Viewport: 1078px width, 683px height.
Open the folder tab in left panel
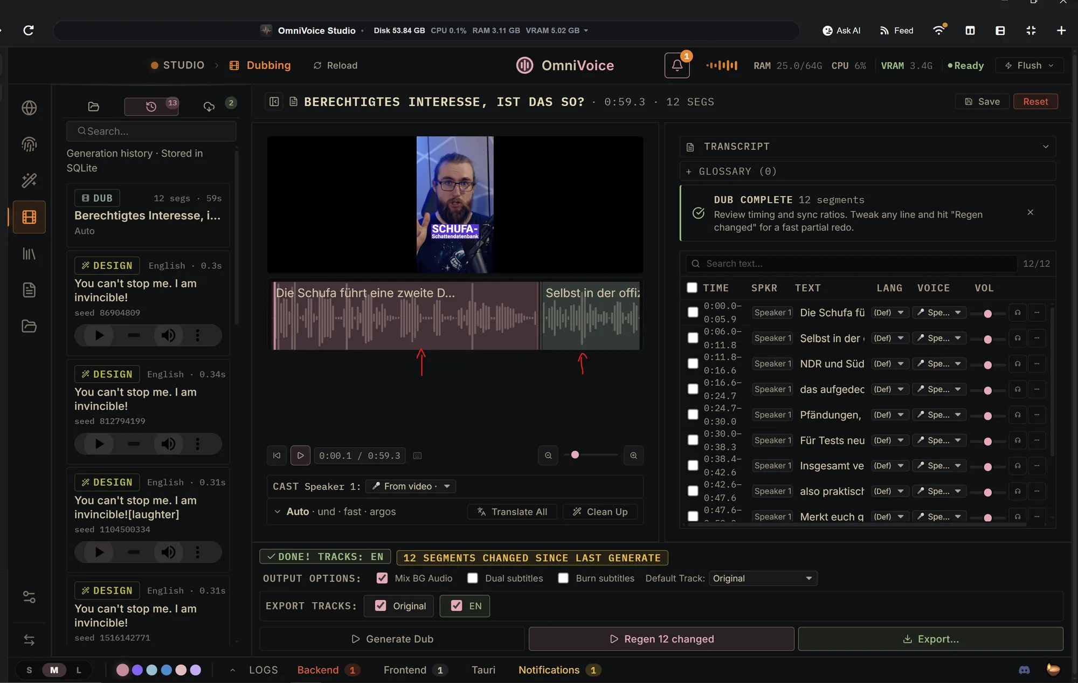coord(94,107)
